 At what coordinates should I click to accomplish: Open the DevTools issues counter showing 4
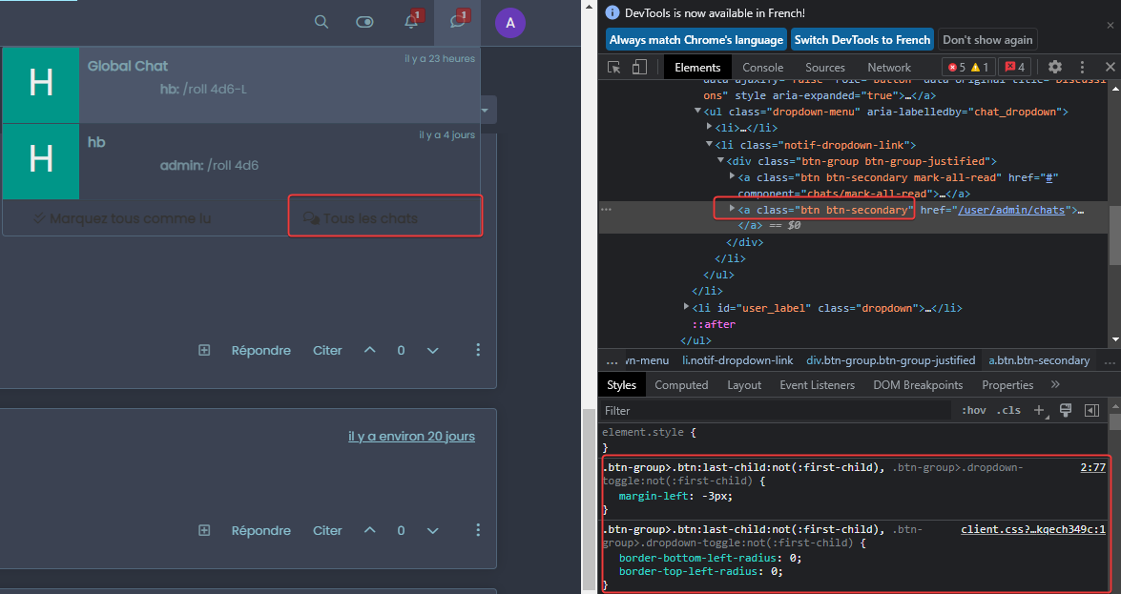click(1014, 68)
